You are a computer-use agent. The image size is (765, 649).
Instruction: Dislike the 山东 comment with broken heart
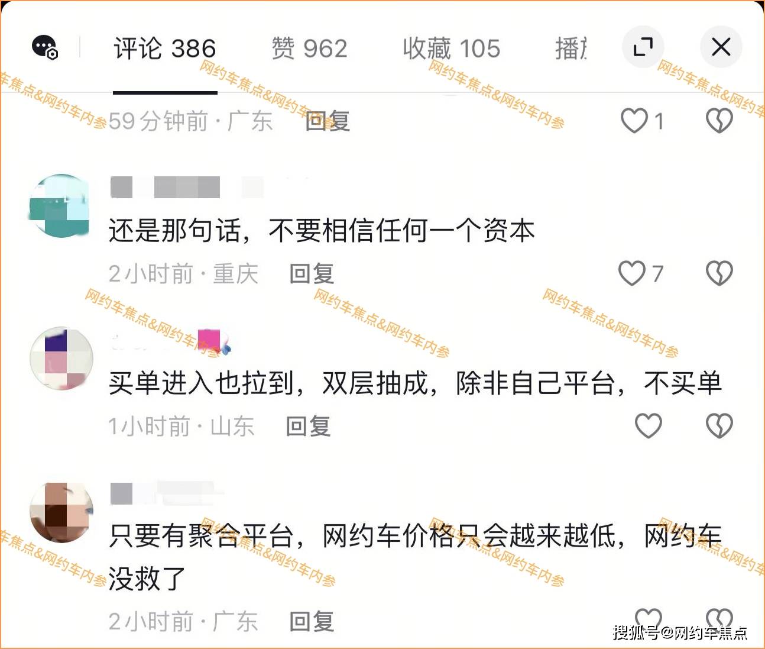[719, 426]
